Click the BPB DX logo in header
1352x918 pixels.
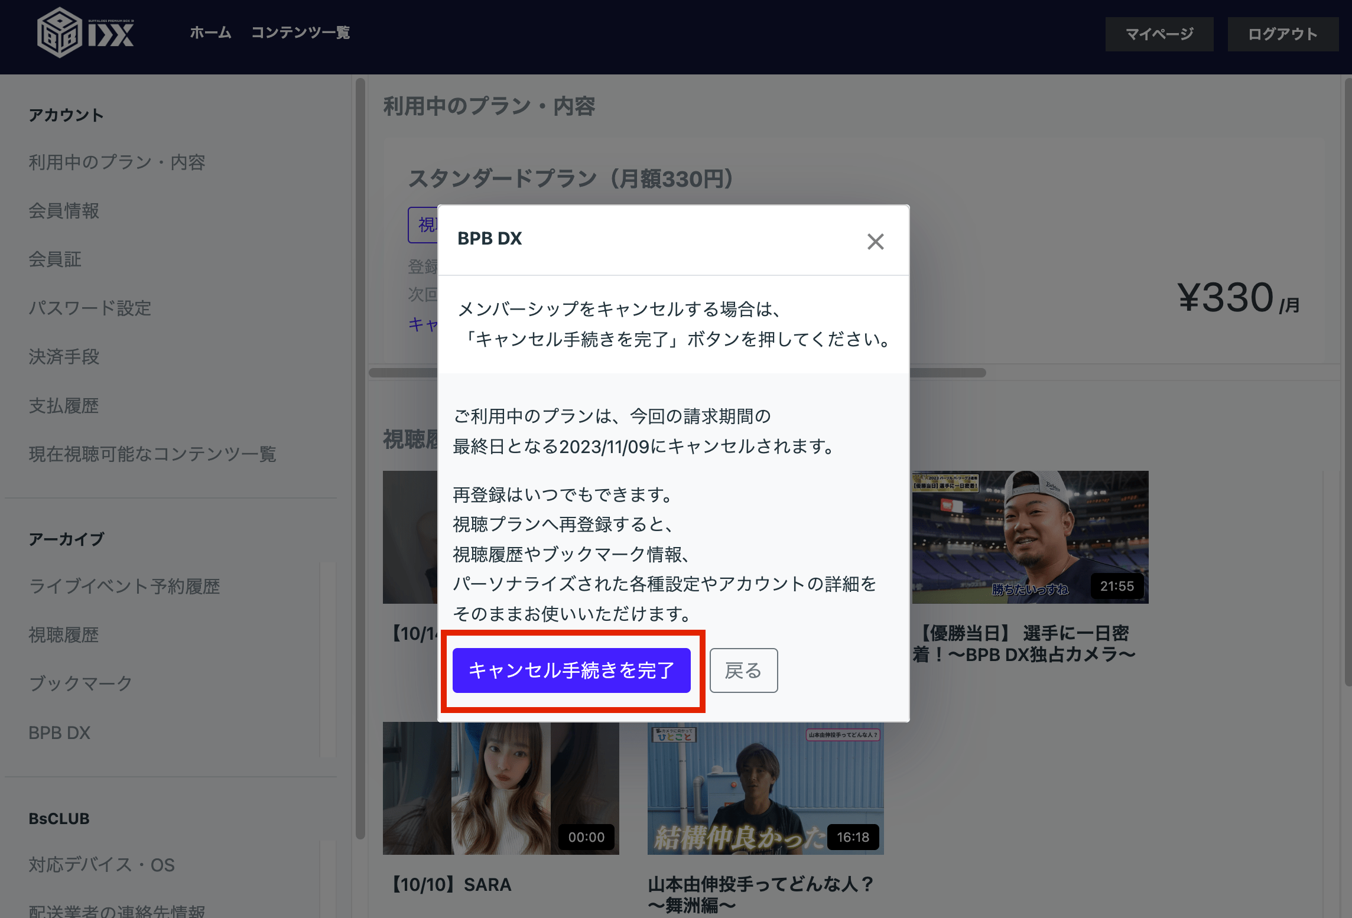click(x=86, y=32)
